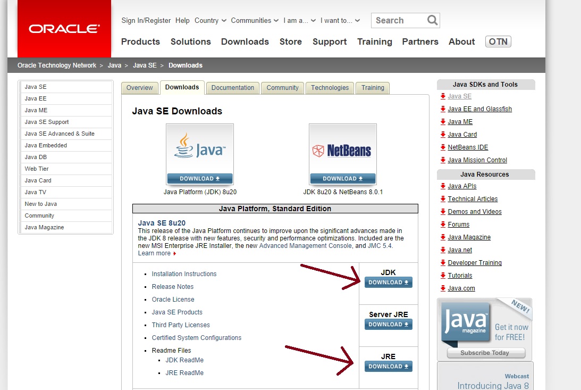This screenshot has height=390, width=581.
Task: Open the JDK ReadMe link
Action: click(184, 360)
